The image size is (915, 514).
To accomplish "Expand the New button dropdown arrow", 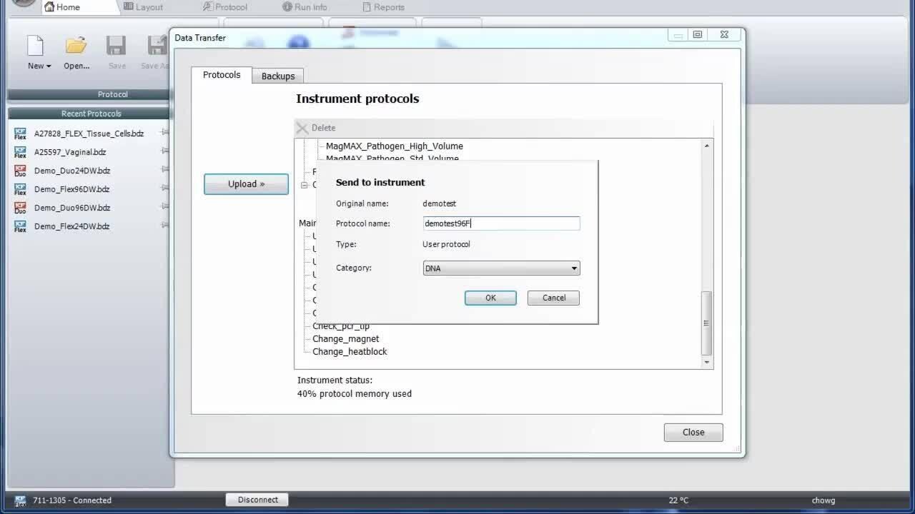I will tap(49, 66).
